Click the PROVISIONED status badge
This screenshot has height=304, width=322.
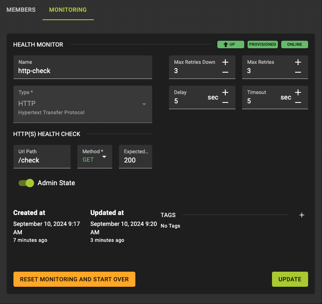[x=262, y=45]
